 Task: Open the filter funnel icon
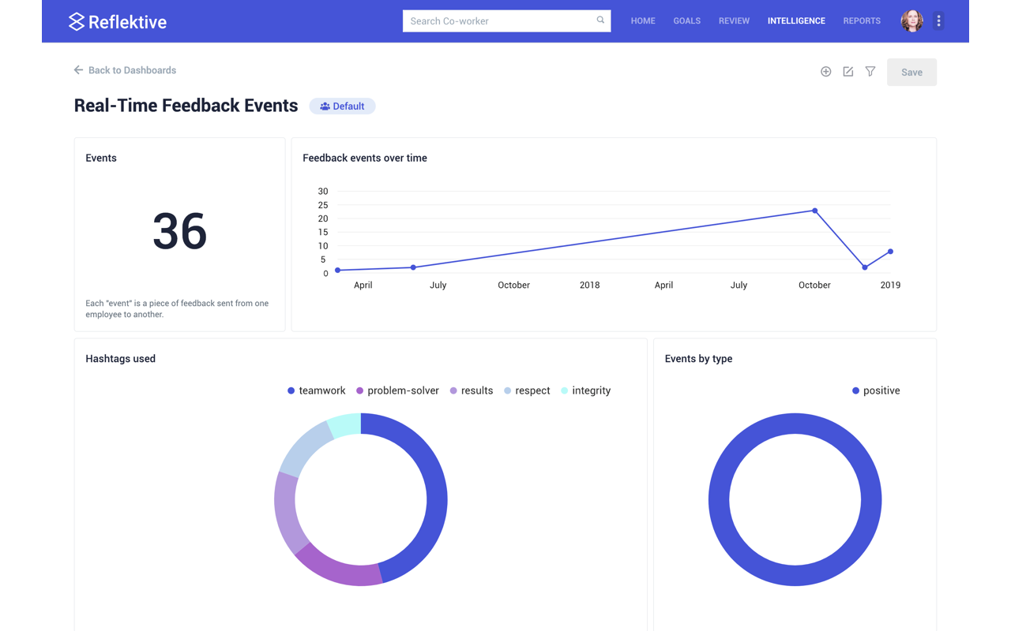[x=870, y=72]
